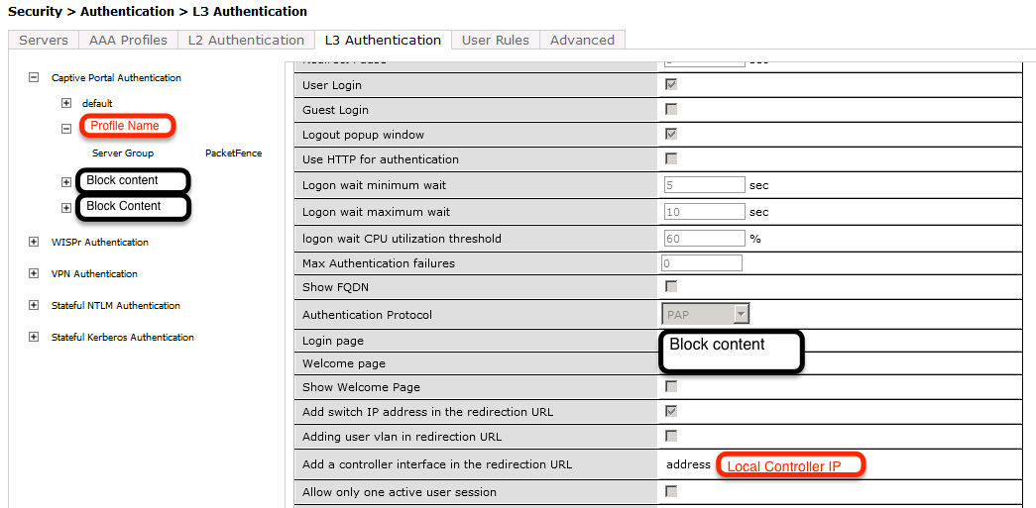Expand the VPN Authentication node
This screenshot has height=508, width=1036.
coord(34,273)
